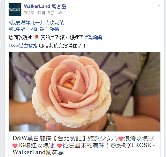Open the WalkerLand profile picture
The width and height of the screenshot is (166, 157).
point(15,10)
